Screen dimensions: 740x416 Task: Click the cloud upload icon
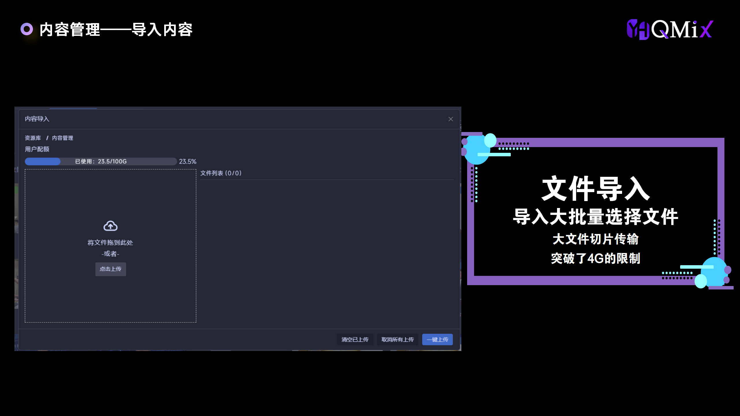point(110,226)
